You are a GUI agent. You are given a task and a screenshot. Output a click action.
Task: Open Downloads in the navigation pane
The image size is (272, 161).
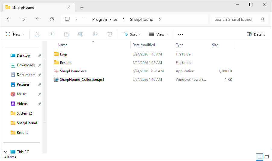pyautogui.click(x=26, y=65)
